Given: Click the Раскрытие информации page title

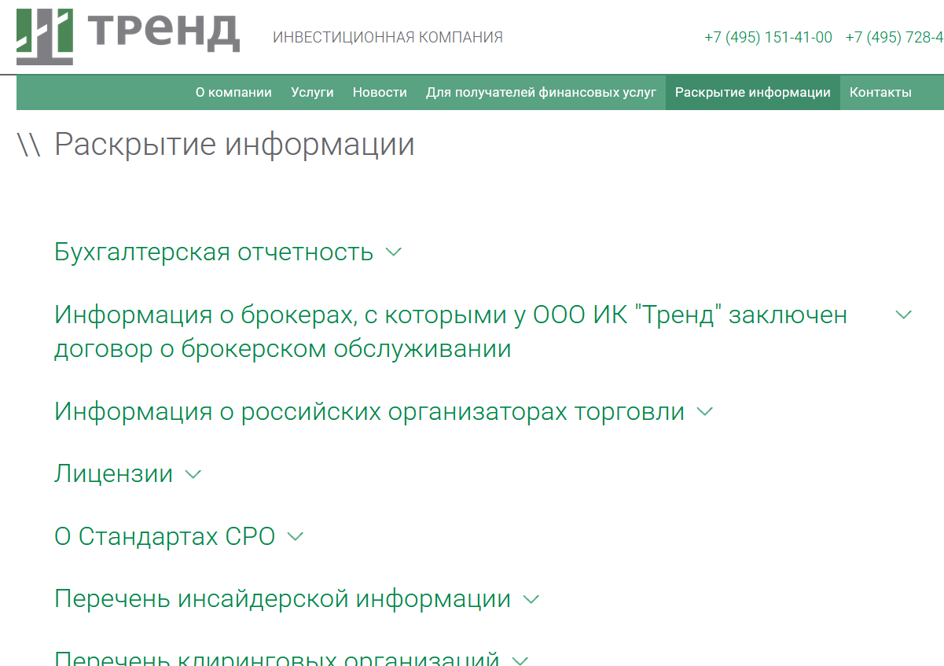Looking at the screenshot, I should click(234, 145).
